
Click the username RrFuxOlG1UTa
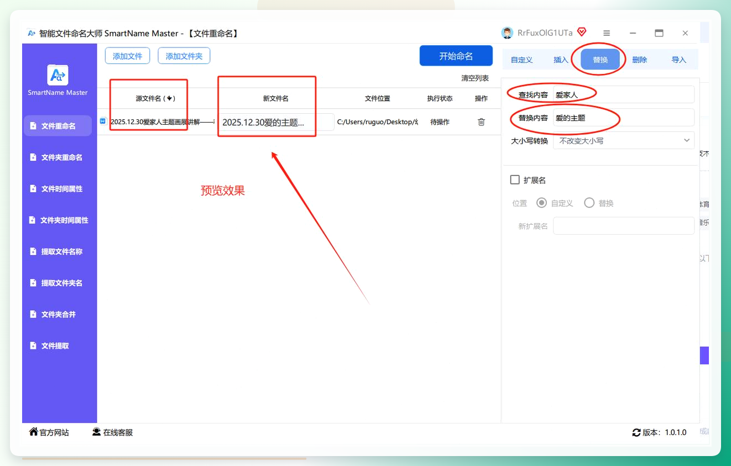click(x=545, y=33)
